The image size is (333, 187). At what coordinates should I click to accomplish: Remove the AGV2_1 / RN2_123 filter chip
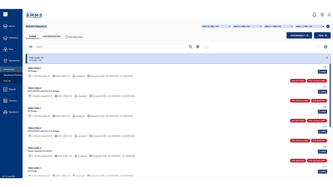coord(292,26)
